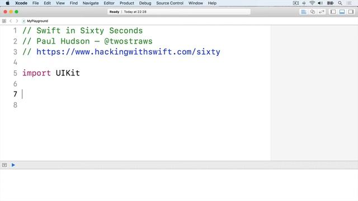Open the Help menu

212,3
